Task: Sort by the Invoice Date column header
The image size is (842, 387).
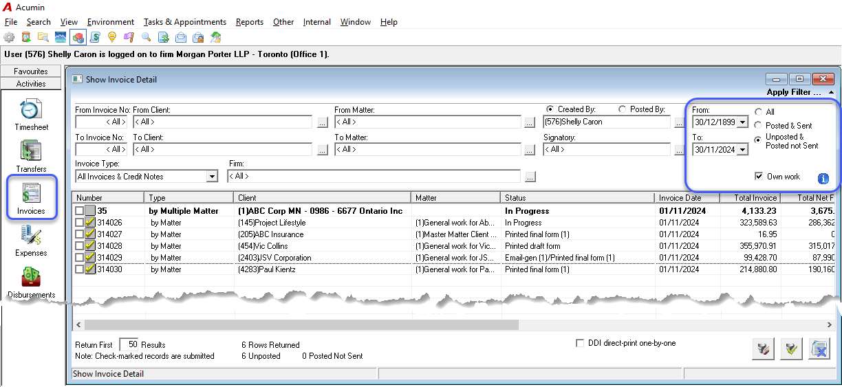Action: pos(687,198)
